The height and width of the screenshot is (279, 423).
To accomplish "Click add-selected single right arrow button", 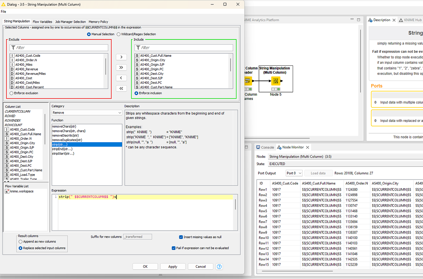I will tap(121, 57).
